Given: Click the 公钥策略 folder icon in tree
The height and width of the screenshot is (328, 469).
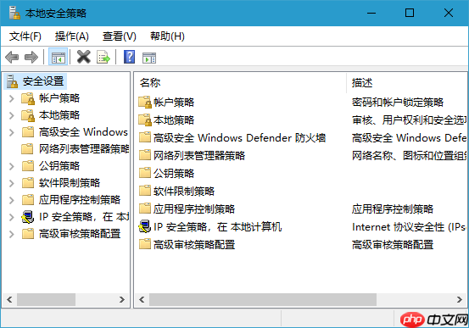Looking at the screenshot, I should coord(28,166).
